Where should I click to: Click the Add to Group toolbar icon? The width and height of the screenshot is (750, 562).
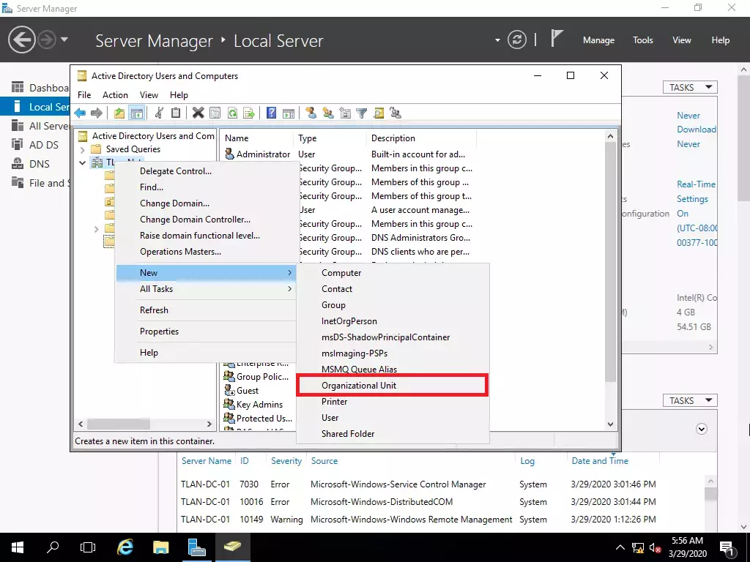coord(396,113)
